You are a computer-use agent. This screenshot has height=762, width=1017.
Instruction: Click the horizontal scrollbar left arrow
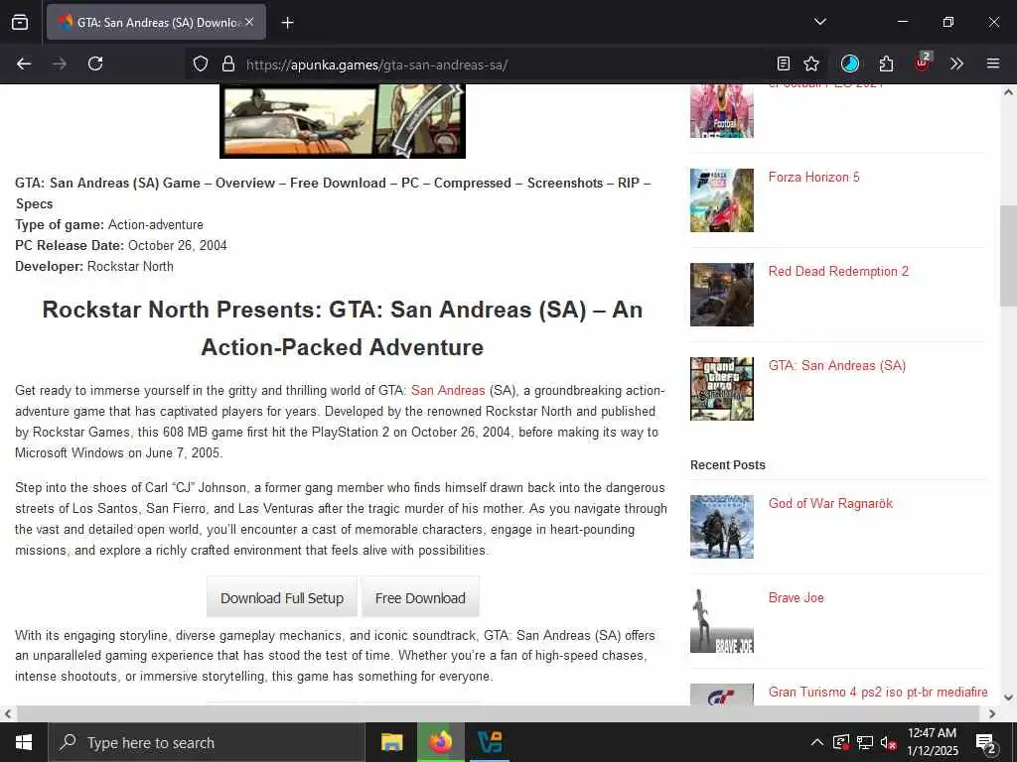[8, 714]
